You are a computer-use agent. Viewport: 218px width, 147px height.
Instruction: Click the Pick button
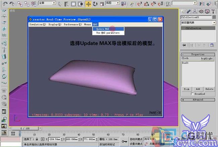186,89
